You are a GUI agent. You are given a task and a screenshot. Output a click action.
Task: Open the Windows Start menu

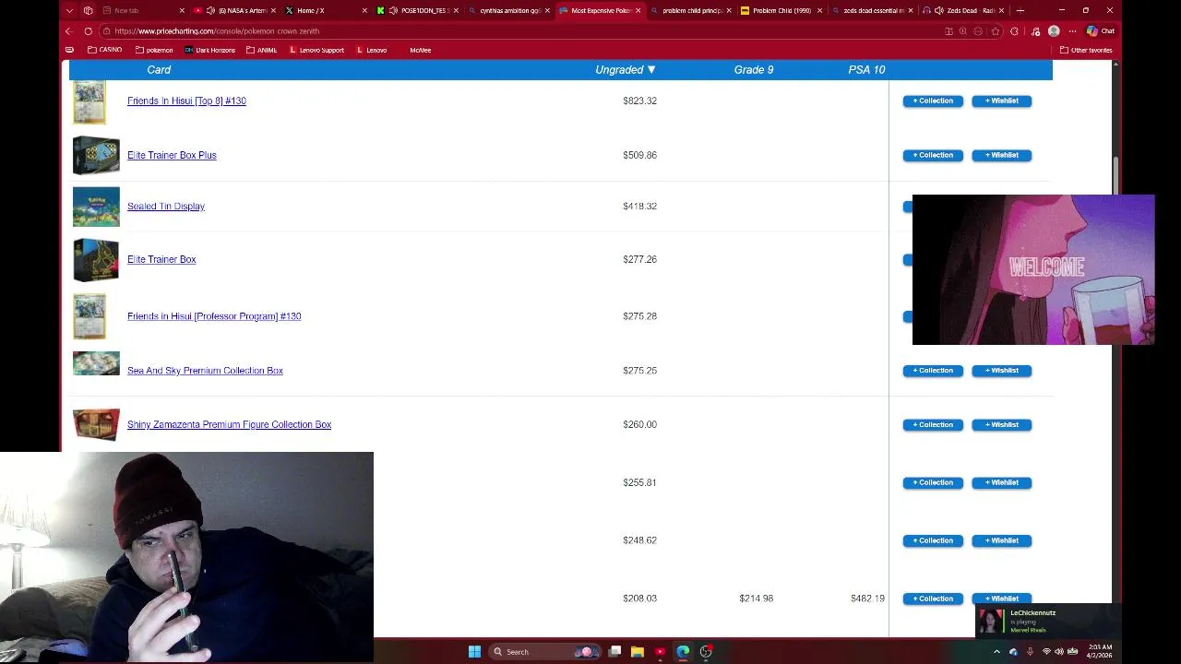474,652
